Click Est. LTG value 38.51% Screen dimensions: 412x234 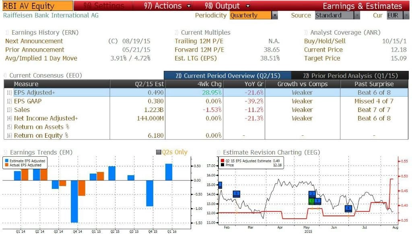point(270,58)
